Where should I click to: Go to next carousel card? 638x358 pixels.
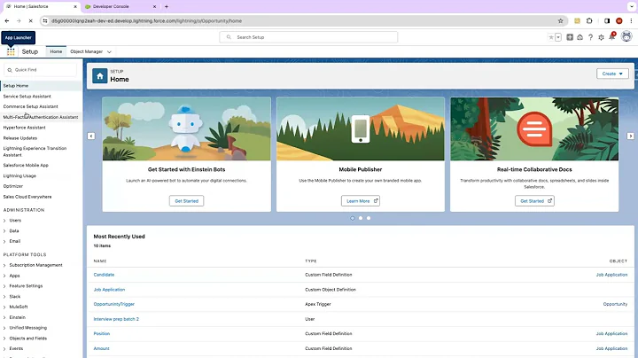point(630,136)
